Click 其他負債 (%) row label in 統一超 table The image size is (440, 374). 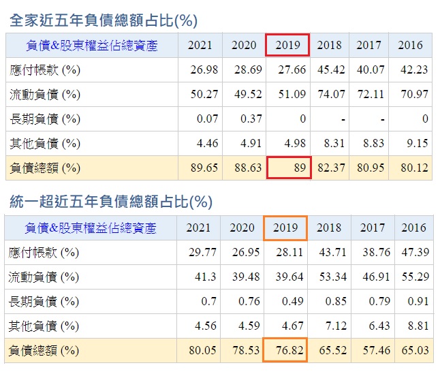click(x=44, y=326)
